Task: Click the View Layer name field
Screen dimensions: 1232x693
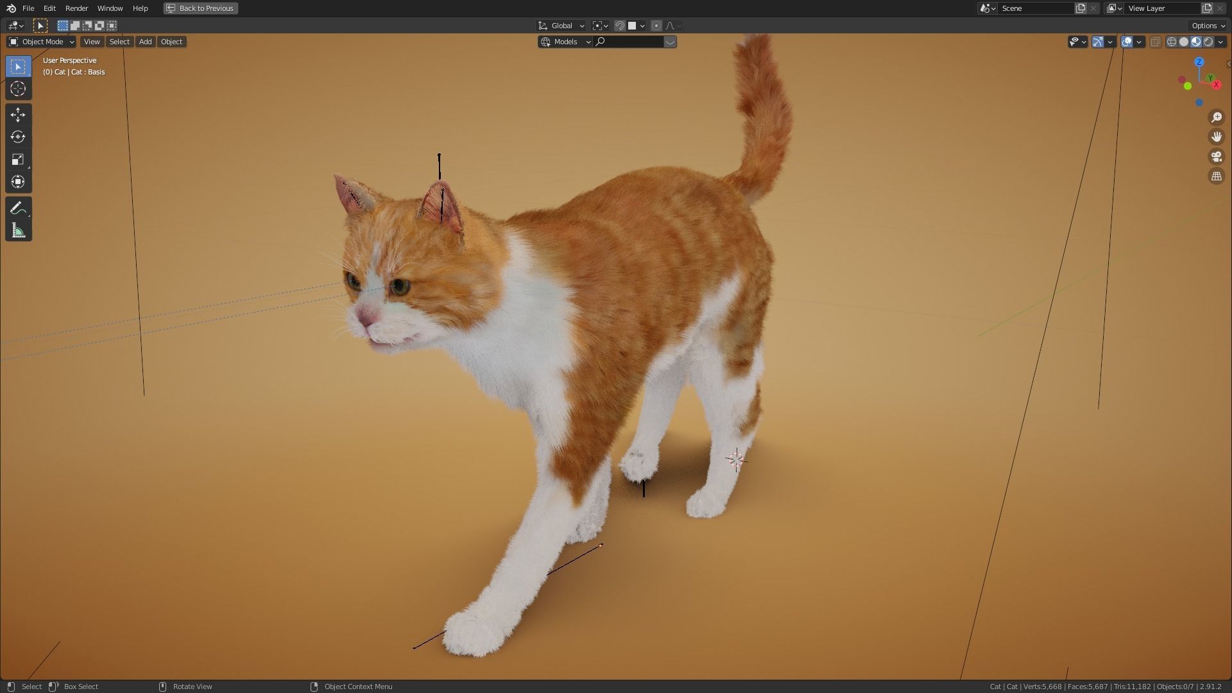Action: point(1163,8)
